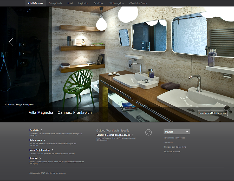Click the arrow next to Mein Projektordner
Viewport: 234px width, 181px height.
[x=53, y=150]
